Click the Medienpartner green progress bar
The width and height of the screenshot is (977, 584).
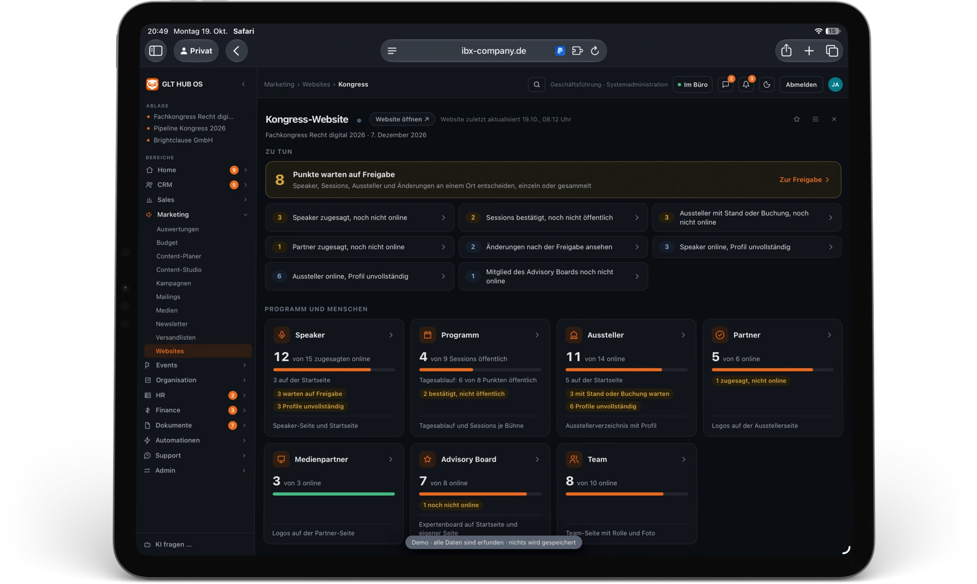click(334, 494)
